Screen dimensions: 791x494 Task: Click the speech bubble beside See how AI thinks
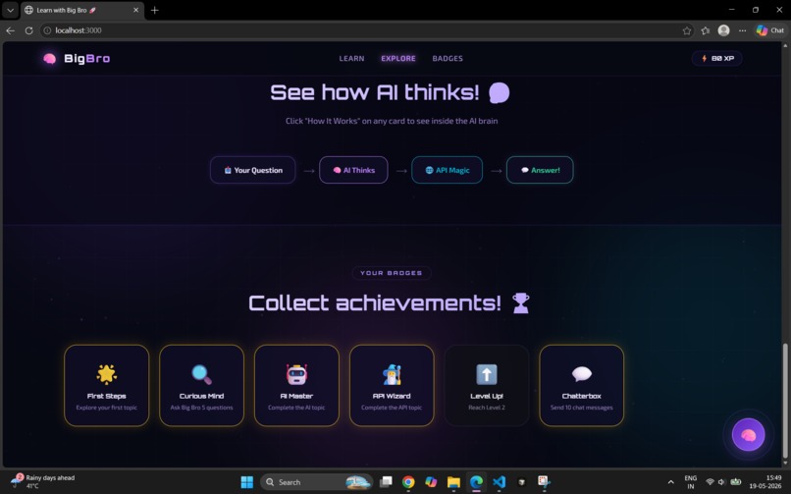[x=499, y=93]
